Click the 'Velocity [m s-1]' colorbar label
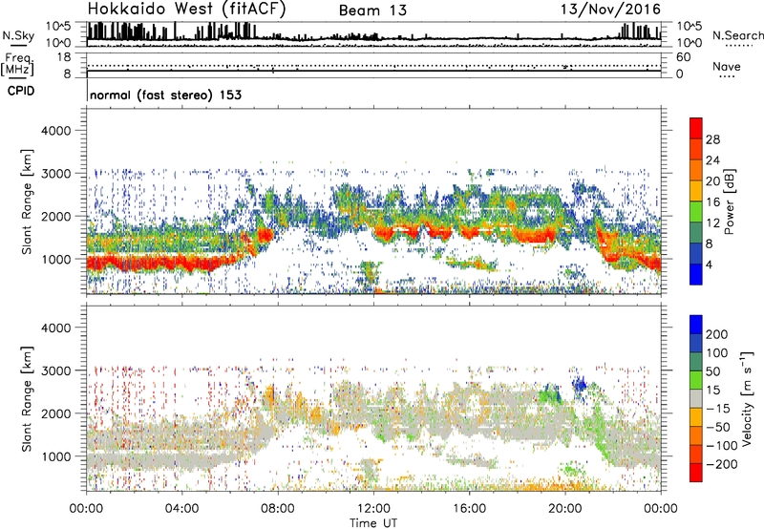 747,398
